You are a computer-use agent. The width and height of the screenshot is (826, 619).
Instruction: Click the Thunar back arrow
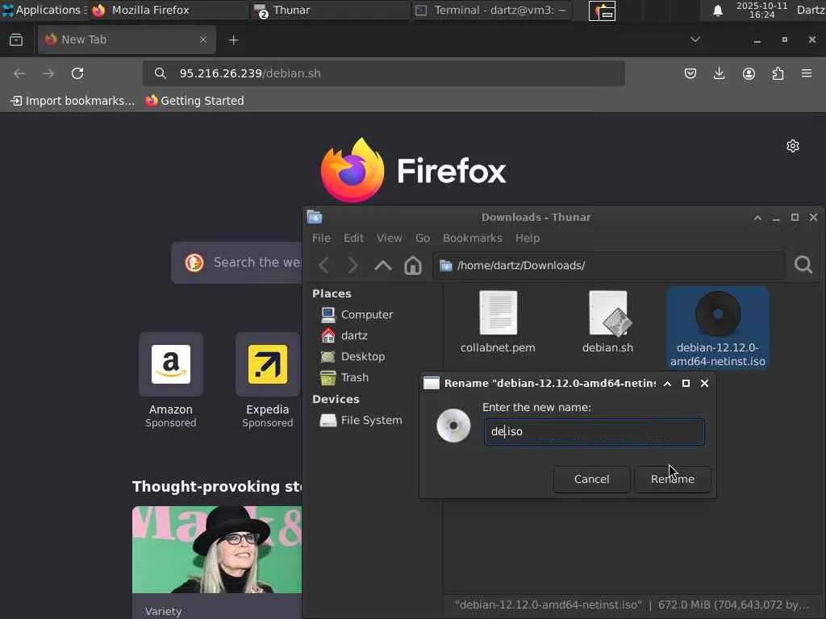[x=324, y=265]
